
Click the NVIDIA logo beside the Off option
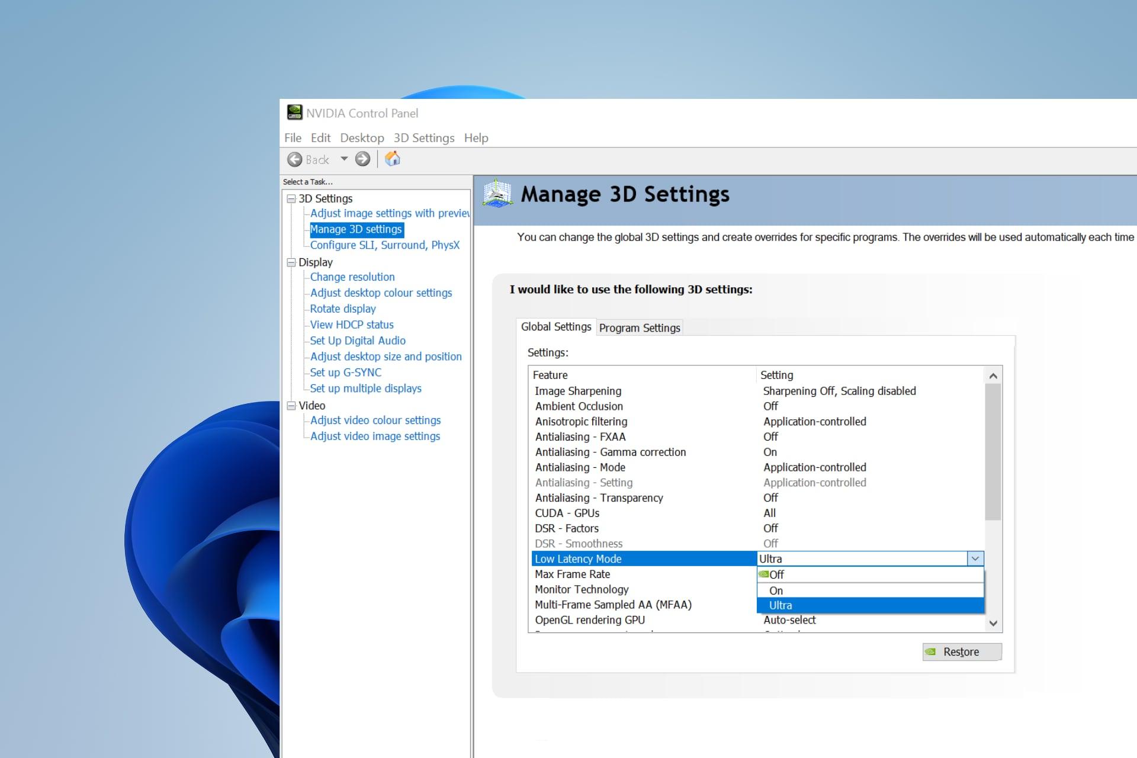click(x=763, y=574)
